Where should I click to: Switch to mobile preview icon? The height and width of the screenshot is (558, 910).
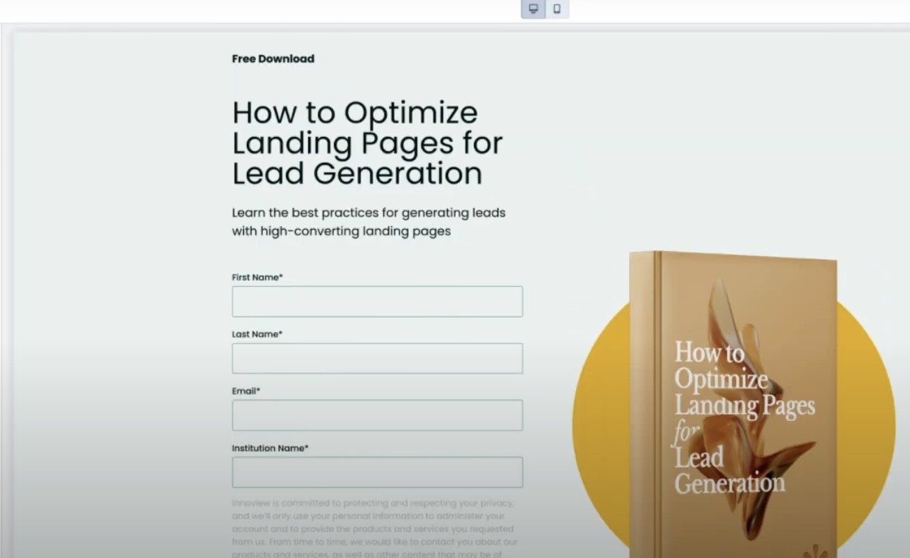(557, 9)
